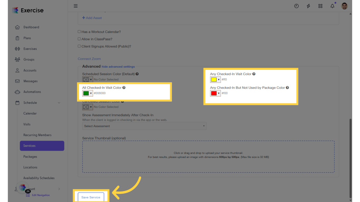The image size is (360, 202).
Task: Expand the Account menu chevron
Action: 59,189
